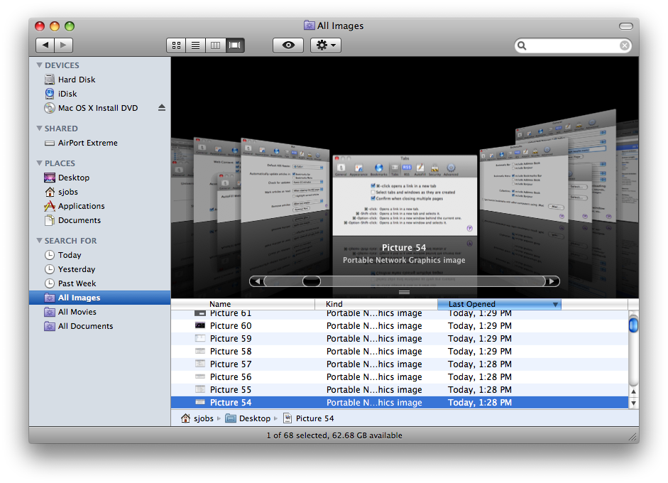
Task: Open Quick Look with the eye button
Action: [288, 45]
